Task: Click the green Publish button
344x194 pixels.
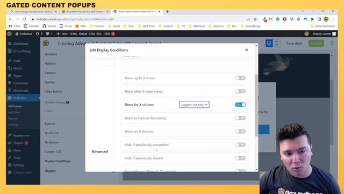Action: click(x=316, y=44)
